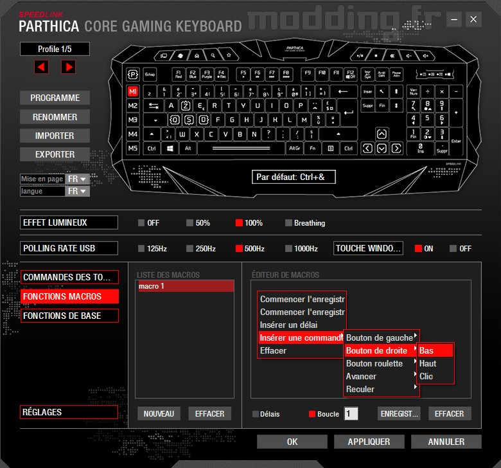Turn Windows key OFF
Viewport: 501px width, 468px height.
pos(461,249)
